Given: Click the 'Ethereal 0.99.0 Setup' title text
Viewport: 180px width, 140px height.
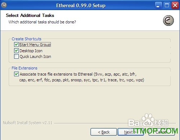Looking at the screenshot, I should (x=81, y=5).
